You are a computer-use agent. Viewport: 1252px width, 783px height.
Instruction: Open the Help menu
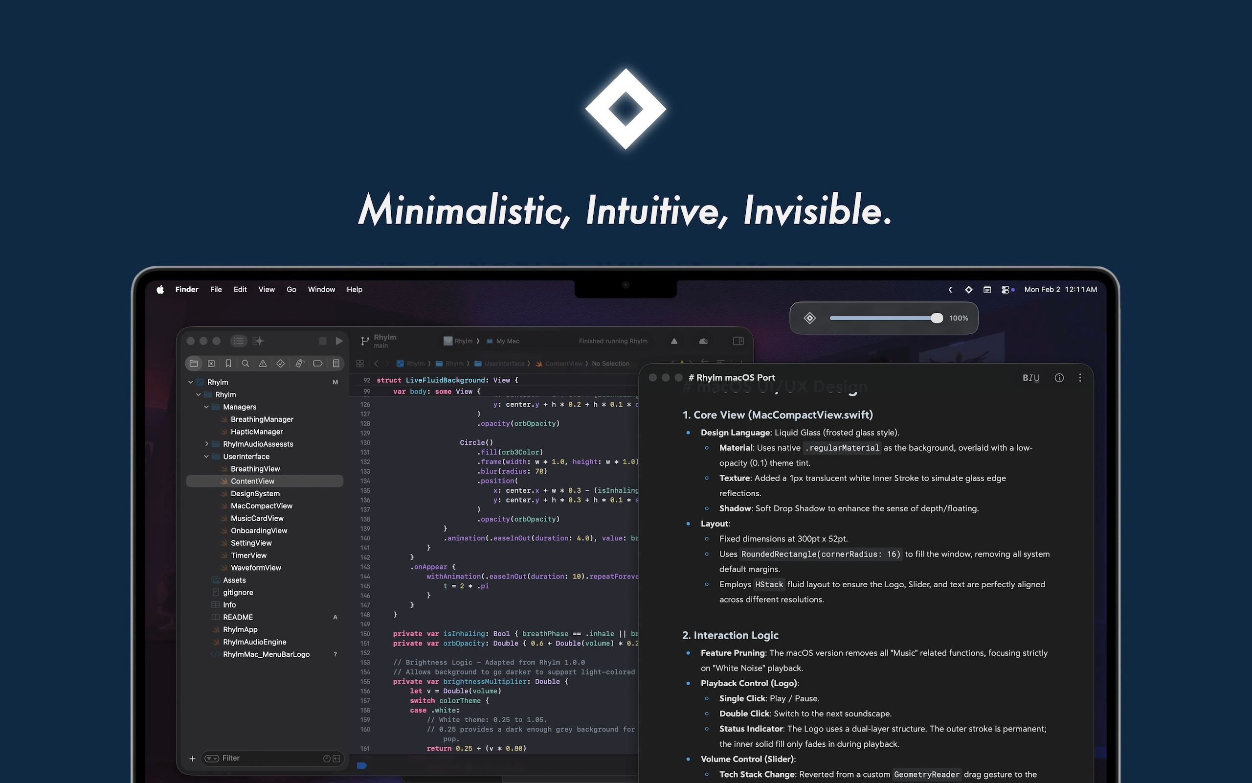tap(355, 290)
